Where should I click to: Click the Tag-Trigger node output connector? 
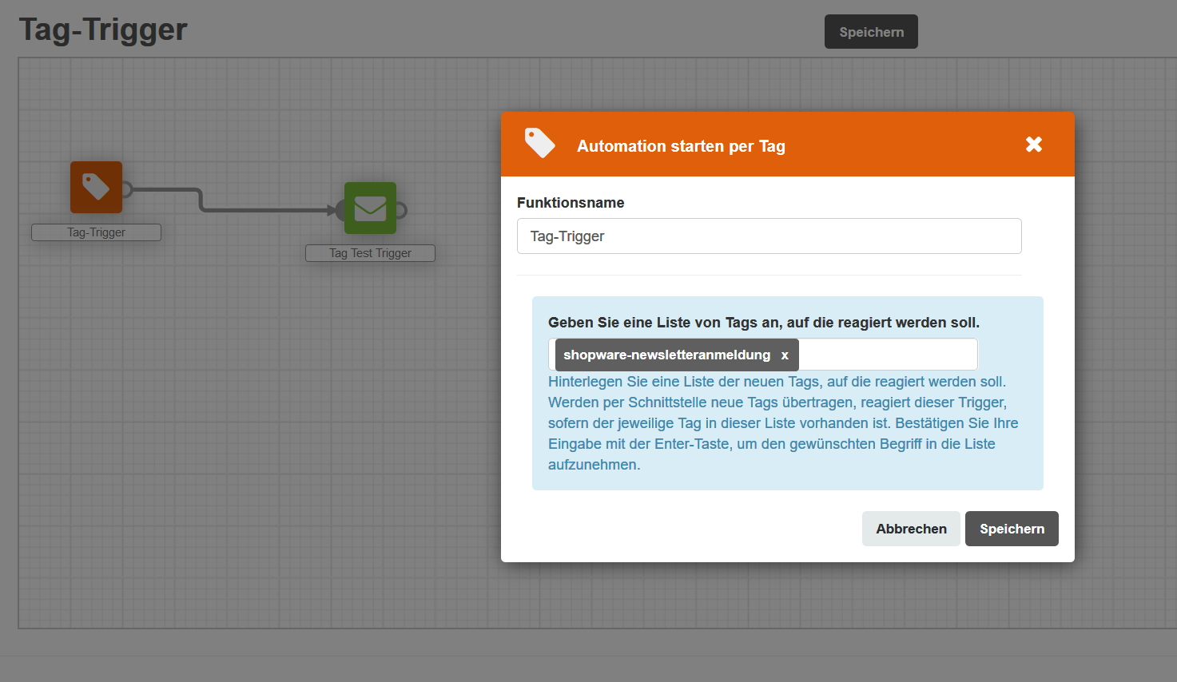[x=127, y=188]
